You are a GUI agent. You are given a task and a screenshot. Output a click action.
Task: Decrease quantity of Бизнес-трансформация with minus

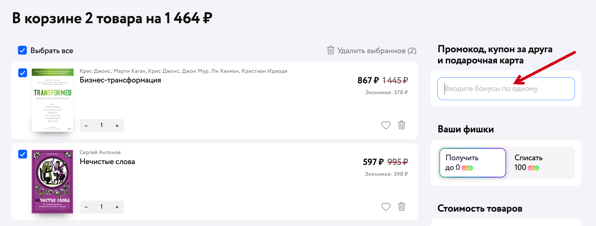coord(86,126)
